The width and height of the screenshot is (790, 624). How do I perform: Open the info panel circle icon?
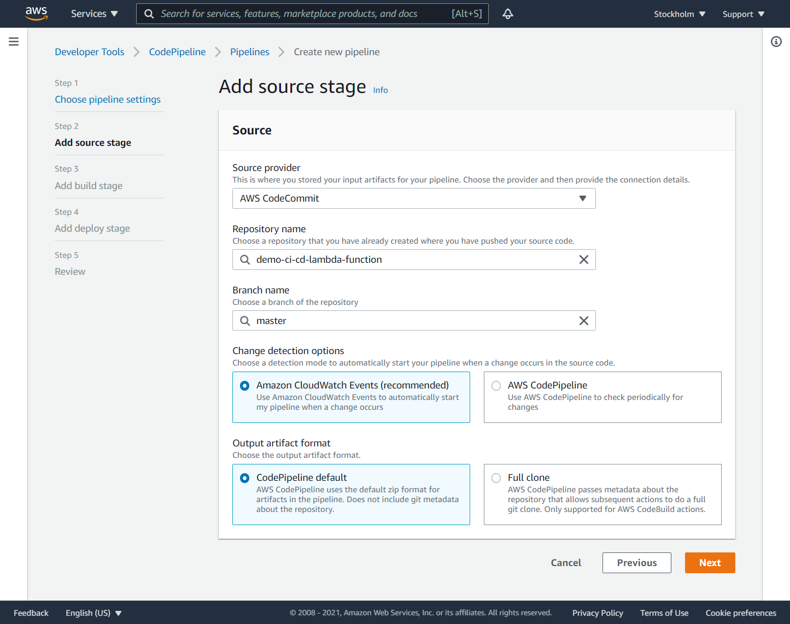click(x=776, y=42)
